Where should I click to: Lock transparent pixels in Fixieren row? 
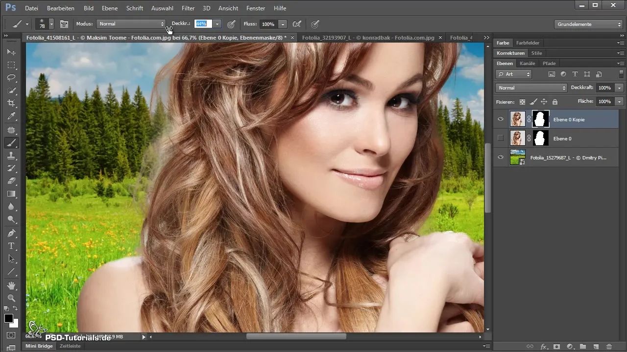(x=523, y=102)
